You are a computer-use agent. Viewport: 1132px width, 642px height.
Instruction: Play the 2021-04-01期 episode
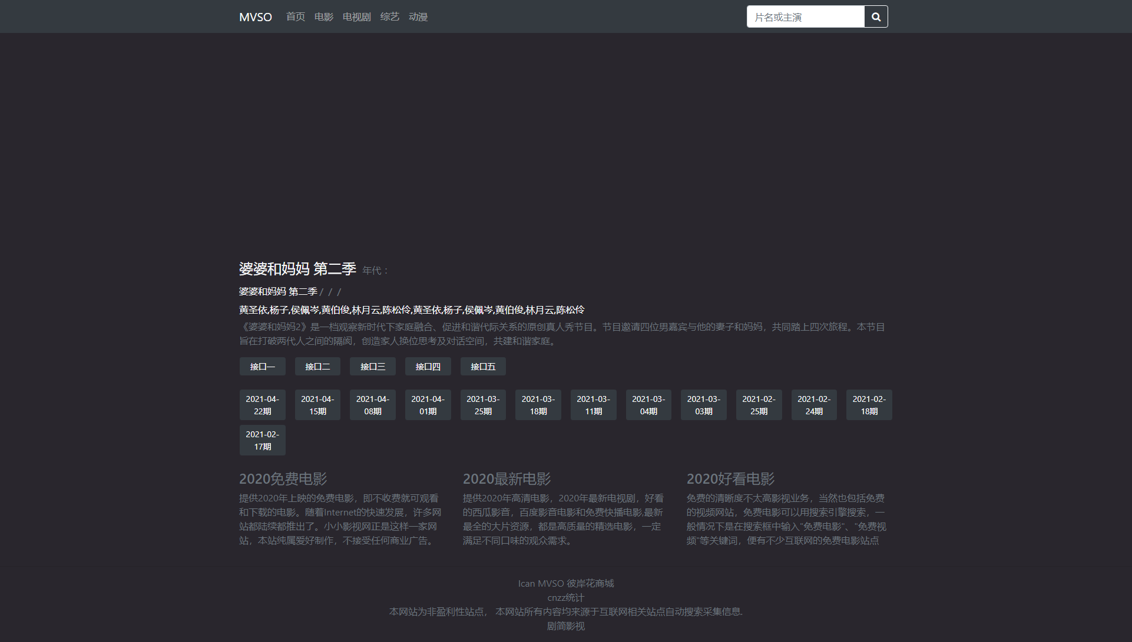click(x=428, y=405)
